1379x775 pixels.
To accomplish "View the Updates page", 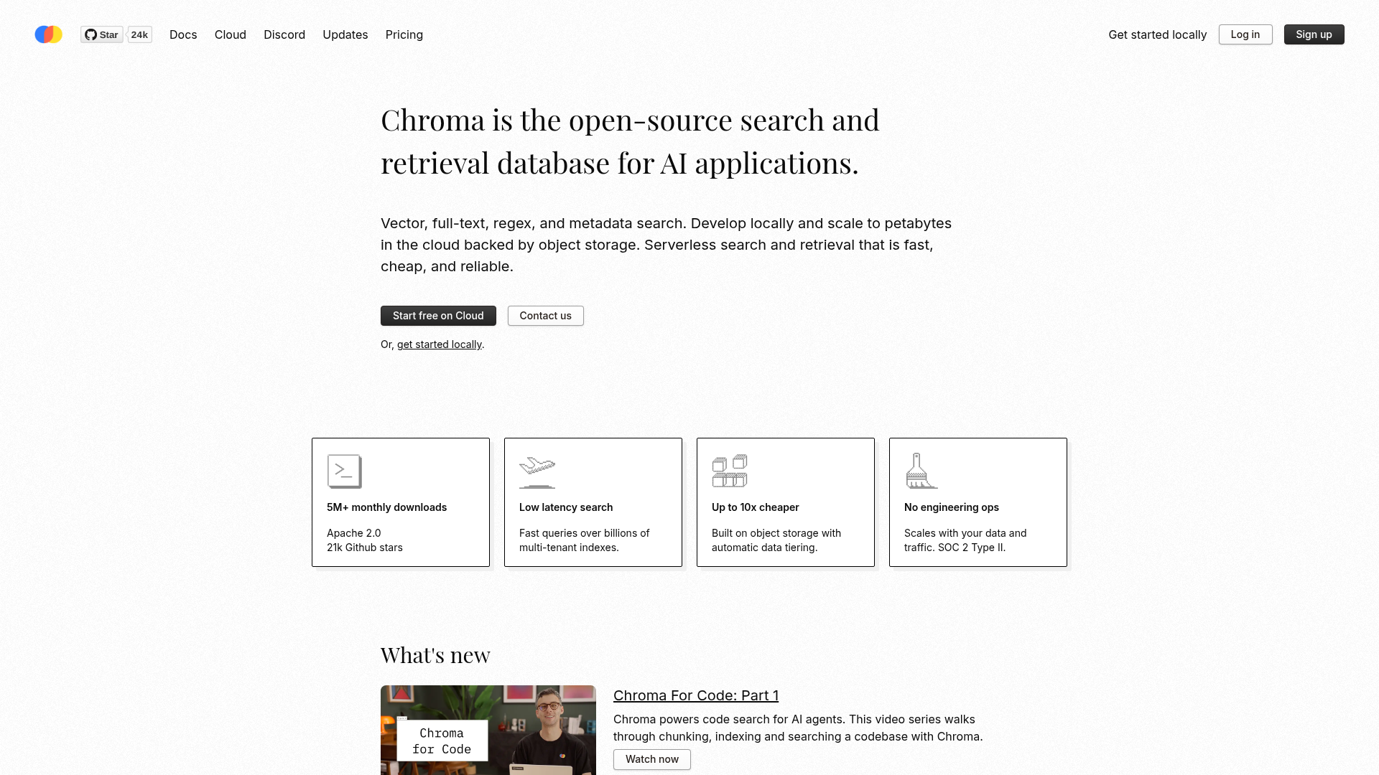I will coord(345,34).
